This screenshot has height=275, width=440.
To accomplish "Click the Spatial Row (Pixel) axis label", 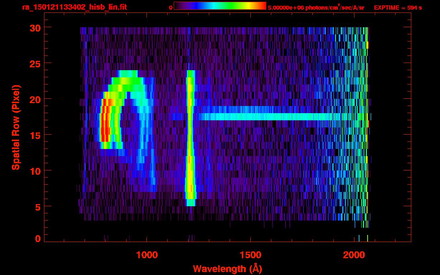I will [16, 127].
